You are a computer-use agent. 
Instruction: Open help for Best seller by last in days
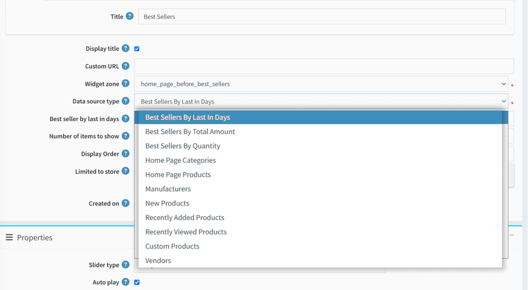tap(125, 118)
